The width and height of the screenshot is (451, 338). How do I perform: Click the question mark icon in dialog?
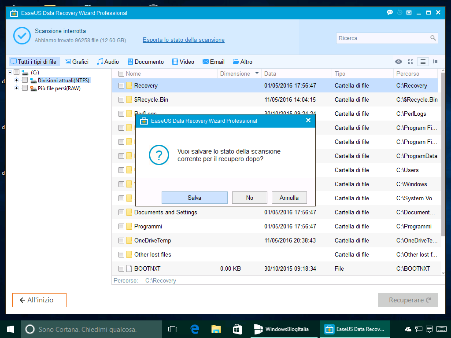pos(159,155)
